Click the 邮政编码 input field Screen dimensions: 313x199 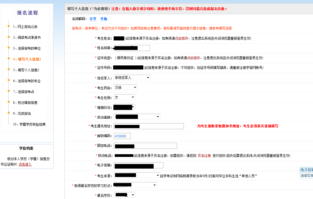tap(122, 136)
